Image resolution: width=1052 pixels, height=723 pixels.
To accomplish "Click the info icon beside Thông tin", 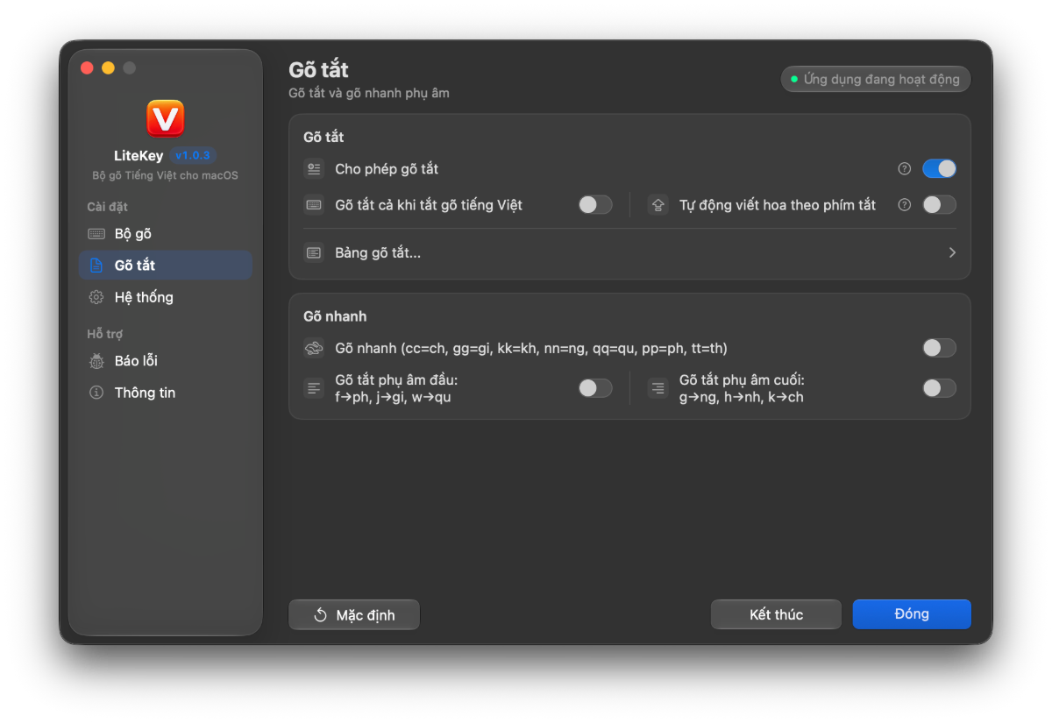I will click(96, 393).
